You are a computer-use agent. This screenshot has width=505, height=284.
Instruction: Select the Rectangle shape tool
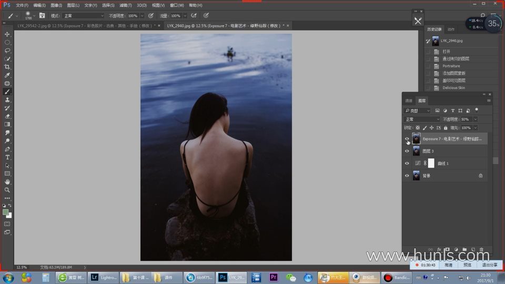[x=7, y=174]
